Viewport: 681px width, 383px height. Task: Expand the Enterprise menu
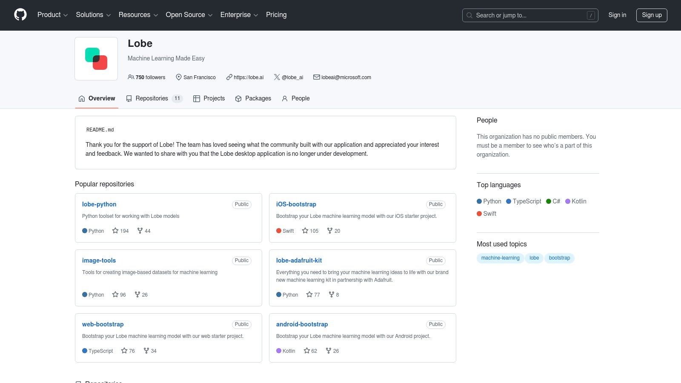tap(239, 15)
